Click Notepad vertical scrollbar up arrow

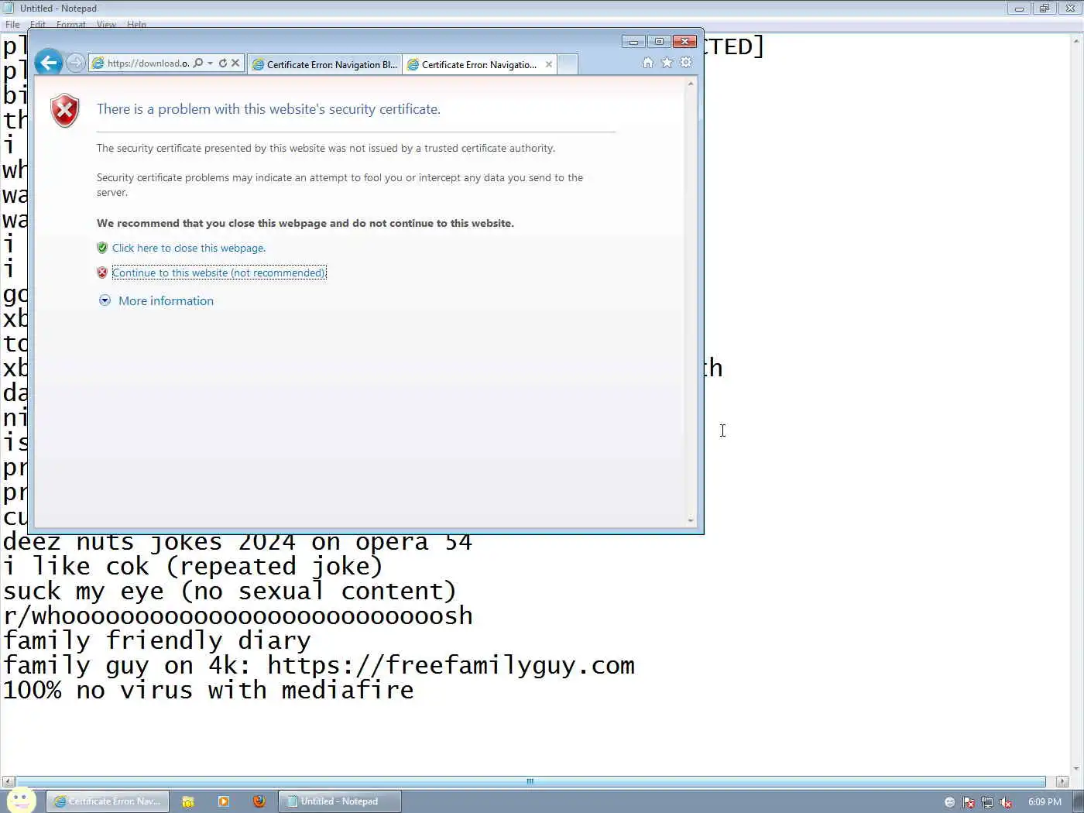(x=1076, y=41)
